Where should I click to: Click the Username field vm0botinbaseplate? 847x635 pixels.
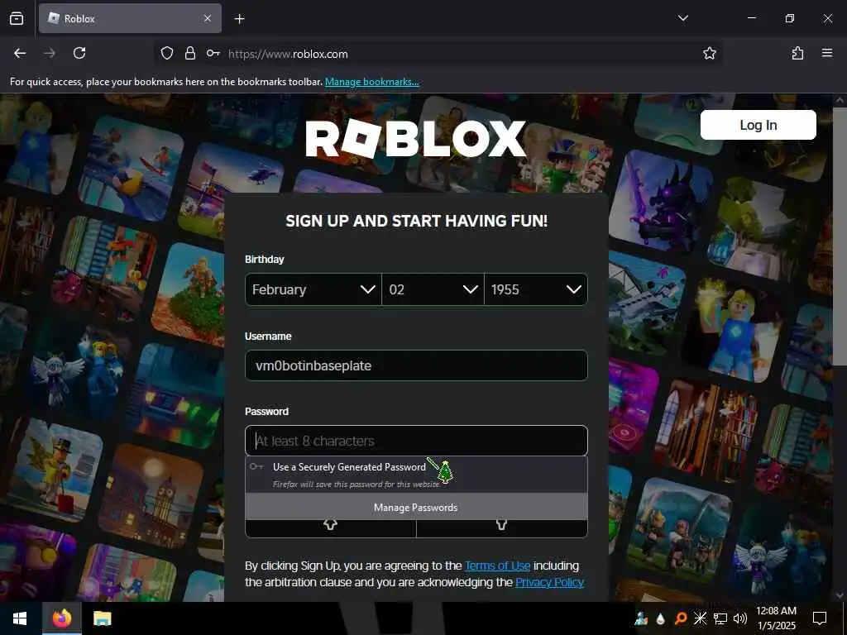[x=416, y=365]
